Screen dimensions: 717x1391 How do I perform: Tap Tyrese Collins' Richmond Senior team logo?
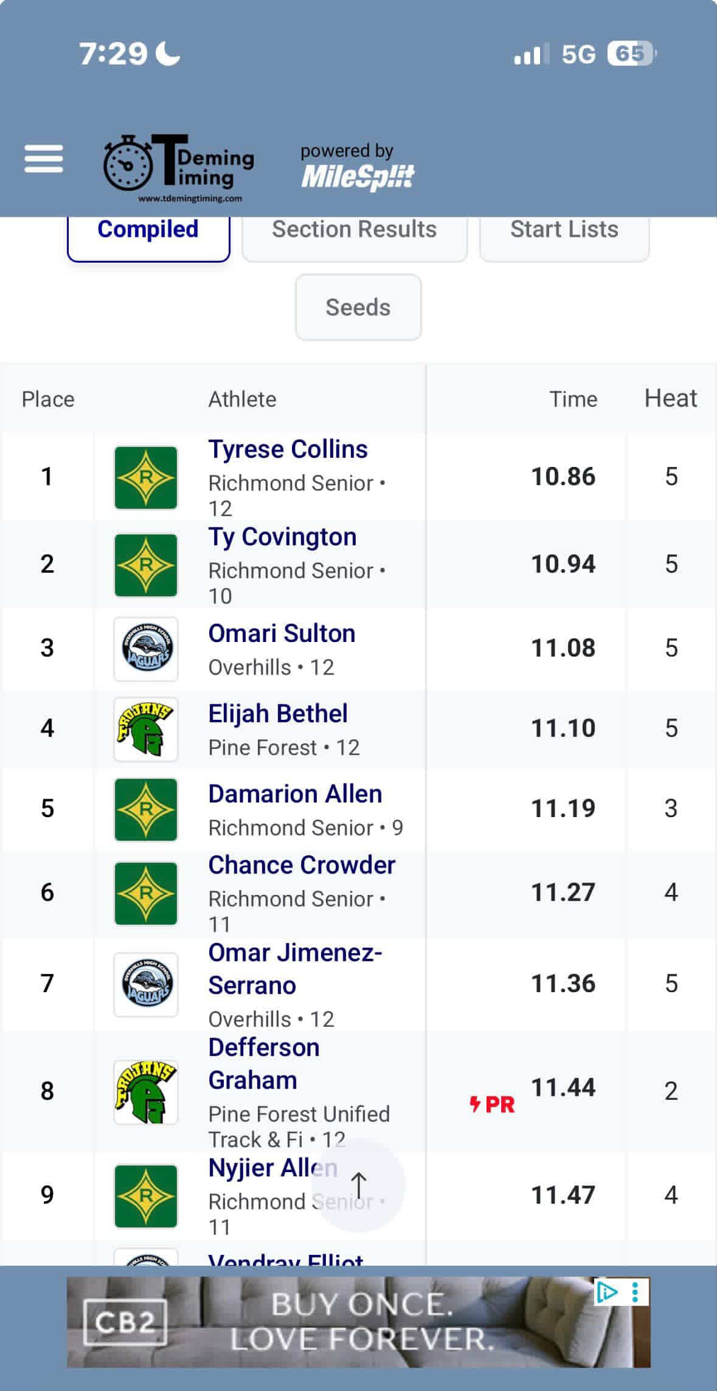point(146,477)
